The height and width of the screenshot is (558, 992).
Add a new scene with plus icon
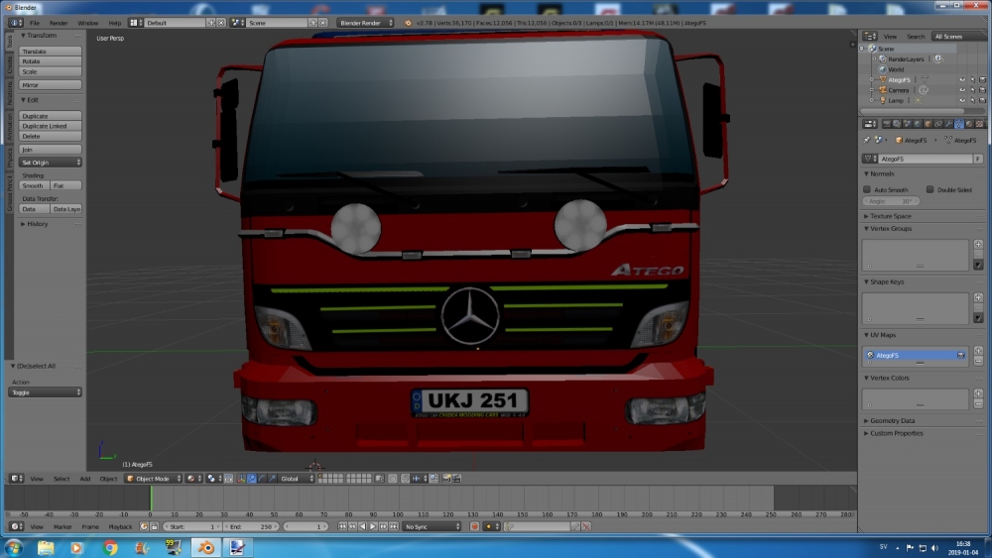pos(312,23)
